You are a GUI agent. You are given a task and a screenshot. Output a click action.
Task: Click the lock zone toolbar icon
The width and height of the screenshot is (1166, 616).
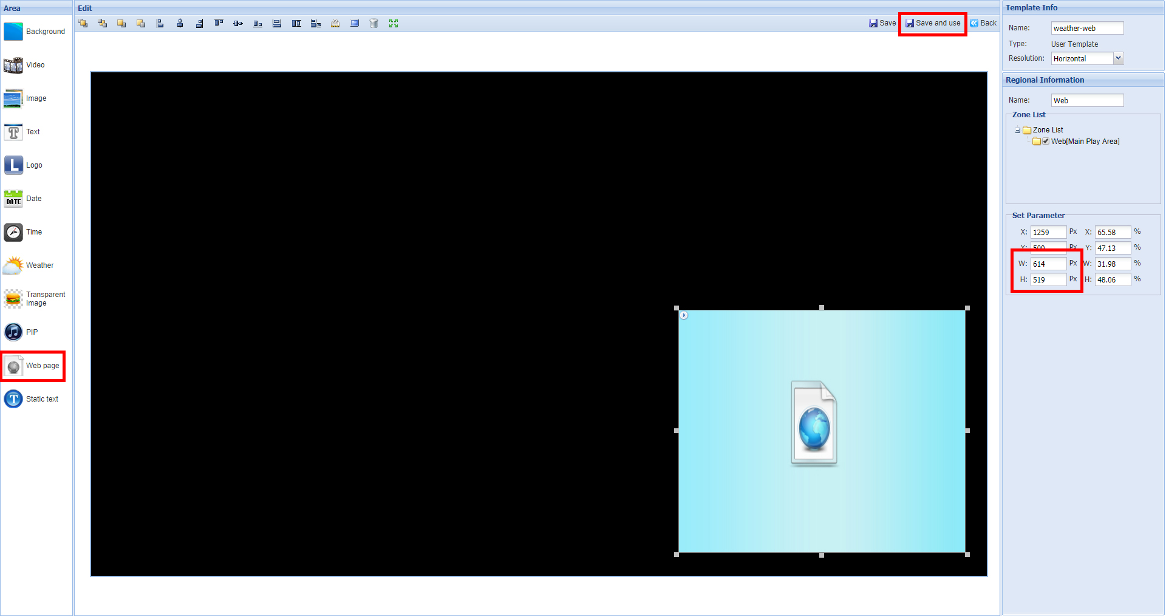point(335,23)
